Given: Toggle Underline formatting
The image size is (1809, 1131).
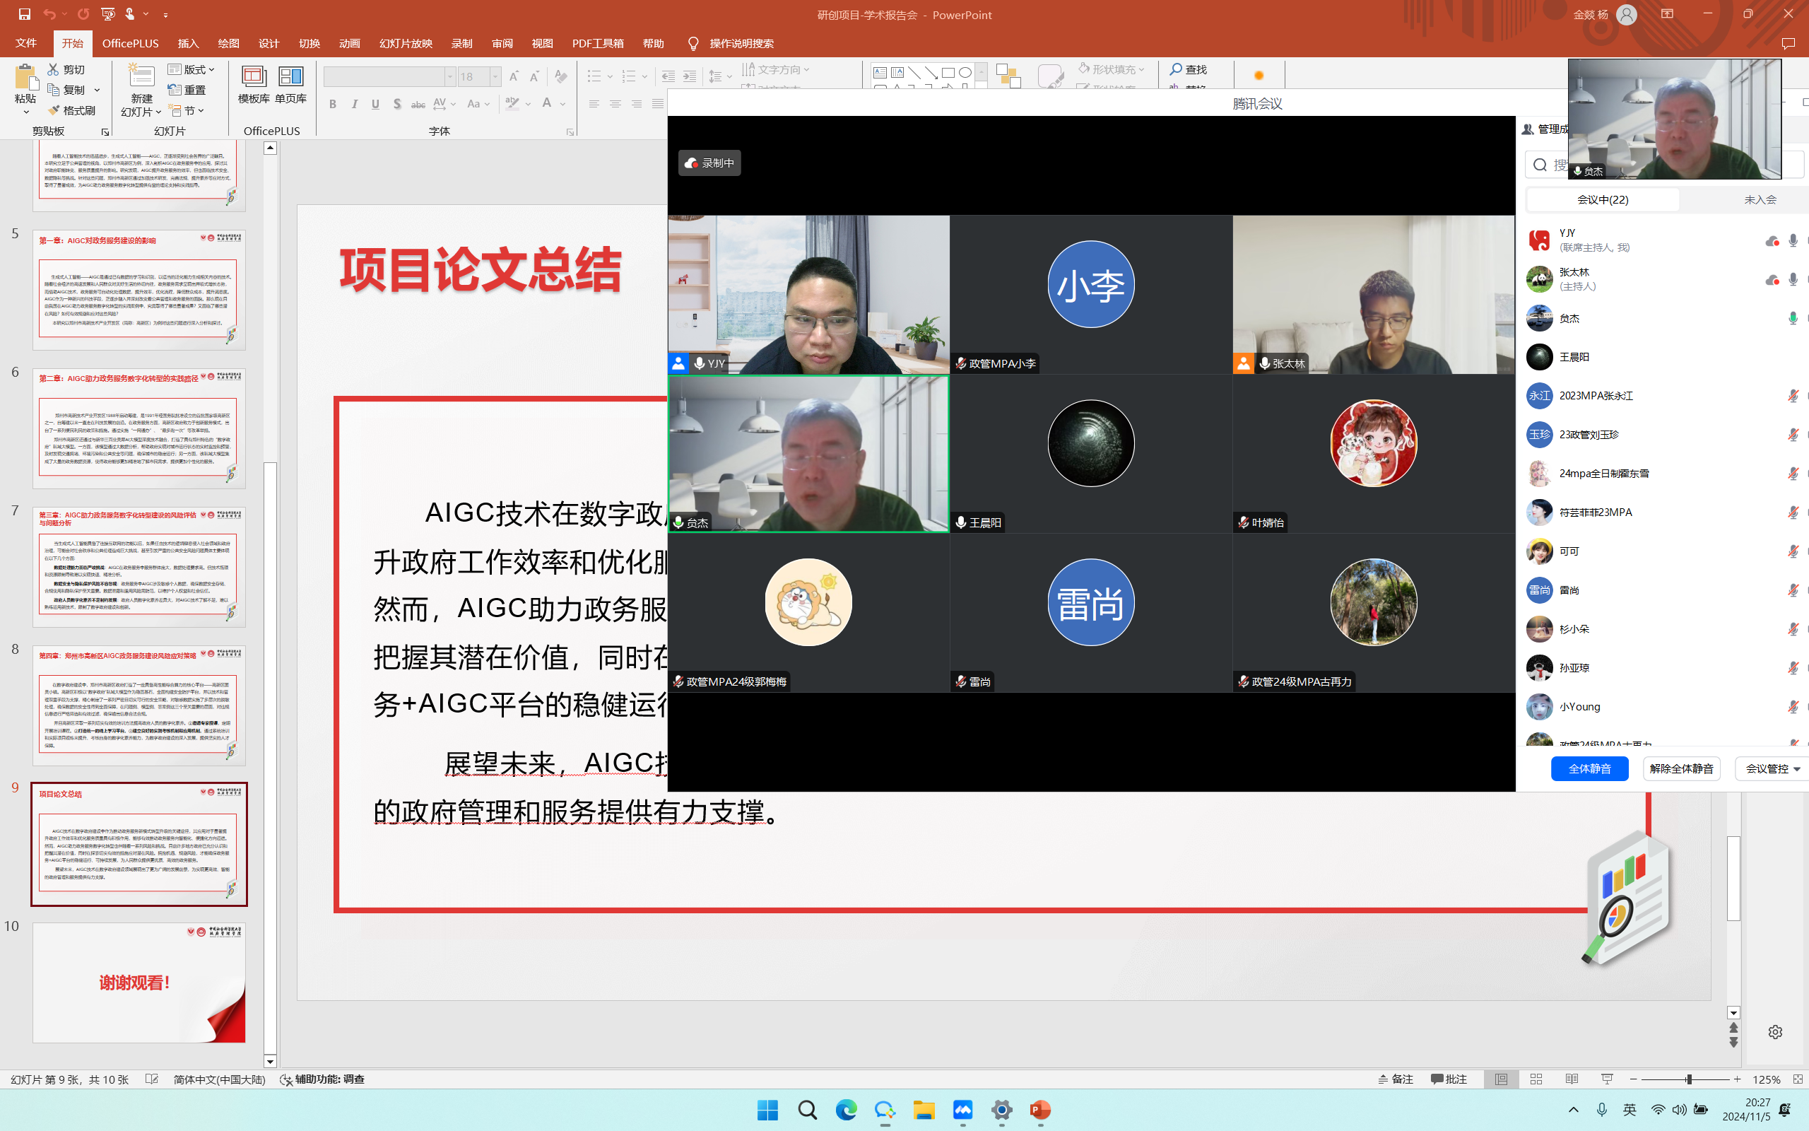Looking at the screenshot, I should [375, 104].
